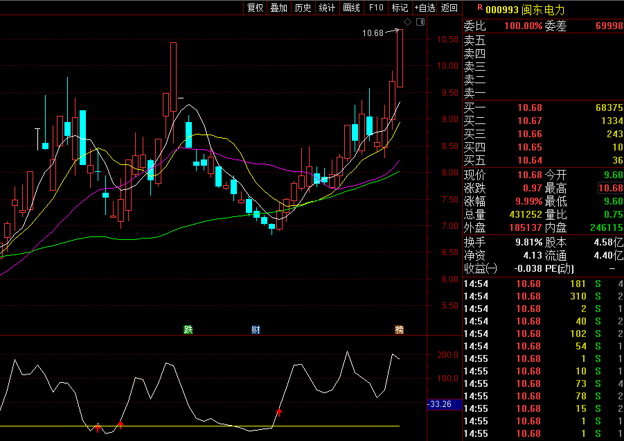Open the 画线 drawing tools
The width and height of the screenshot is (624, 441).
tap(352, 8)
